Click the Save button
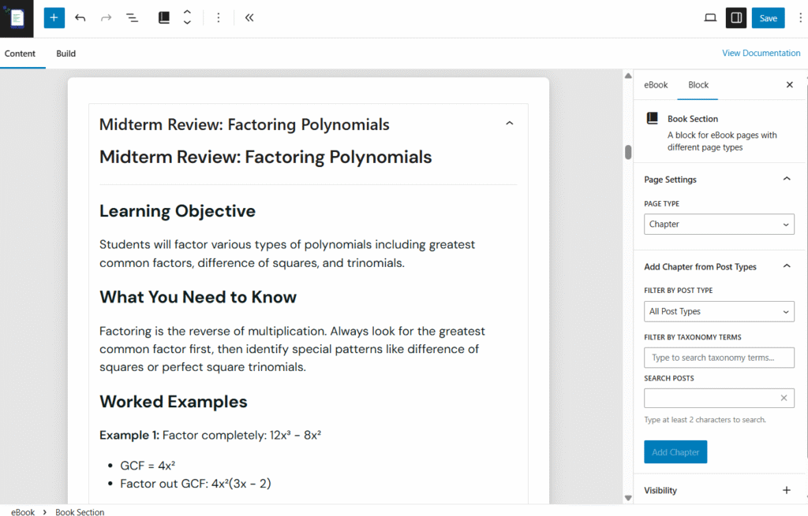This screenshot has height=516, width=808. pos(768,18)
